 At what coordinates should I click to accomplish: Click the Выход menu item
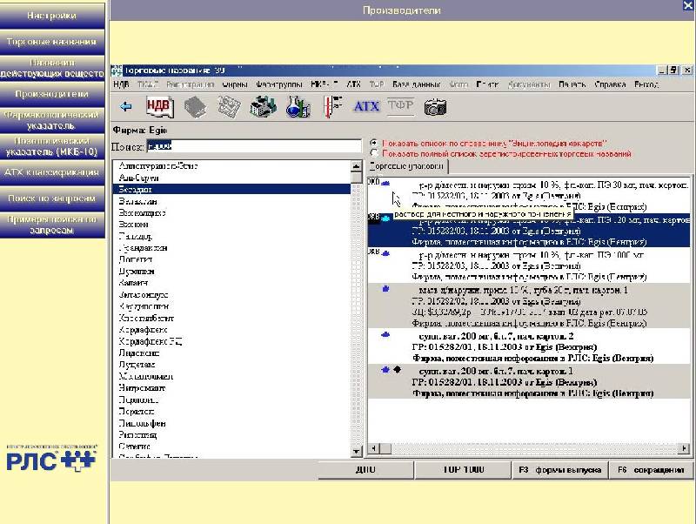coord(646,84)
